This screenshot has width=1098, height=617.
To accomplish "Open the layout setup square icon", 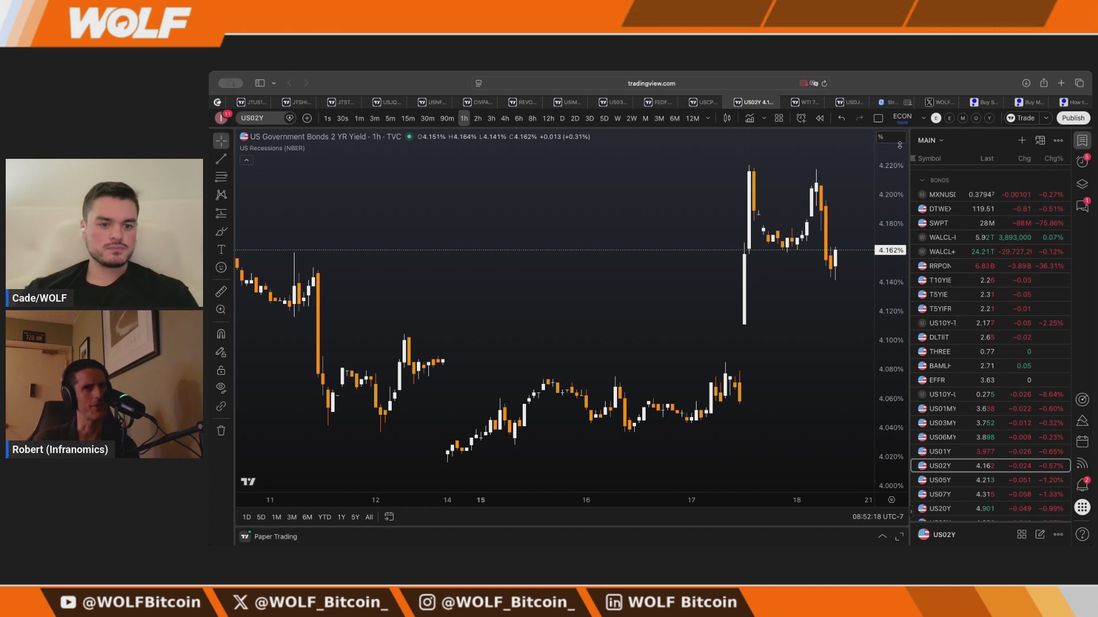I will click(878, 118).
